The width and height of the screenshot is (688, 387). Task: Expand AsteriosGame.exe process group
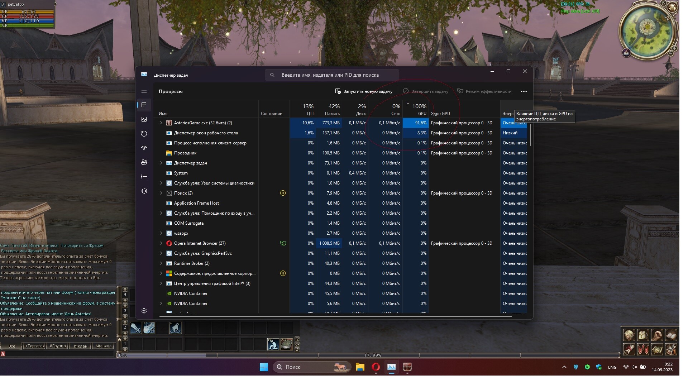(x=161, y=123)
